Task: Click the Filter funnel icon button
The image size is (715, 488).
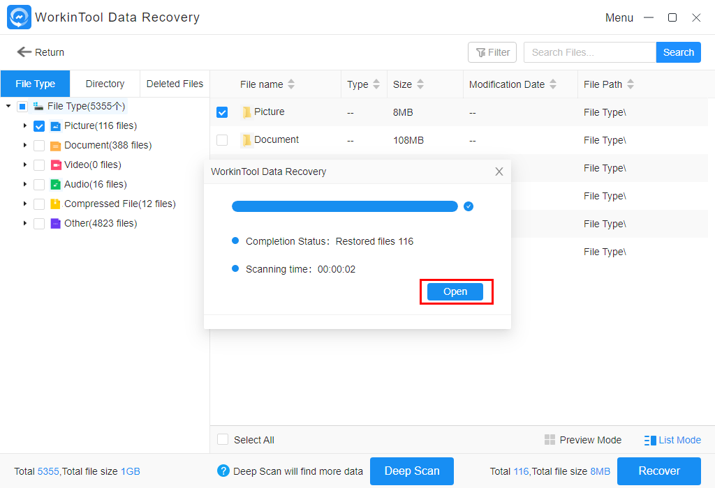Action: coord(481,52)
